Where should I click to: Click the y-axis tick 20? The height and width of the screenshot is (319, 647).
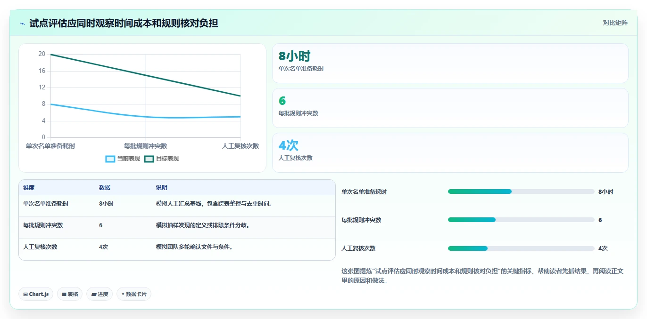[42, 54]
